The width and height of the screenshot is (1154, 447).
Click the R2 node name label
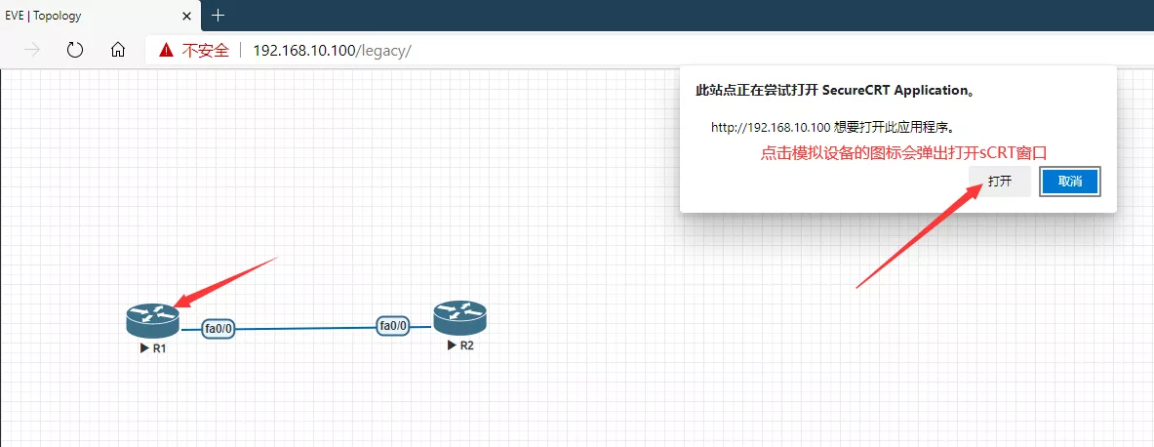[x=466, y=345]
